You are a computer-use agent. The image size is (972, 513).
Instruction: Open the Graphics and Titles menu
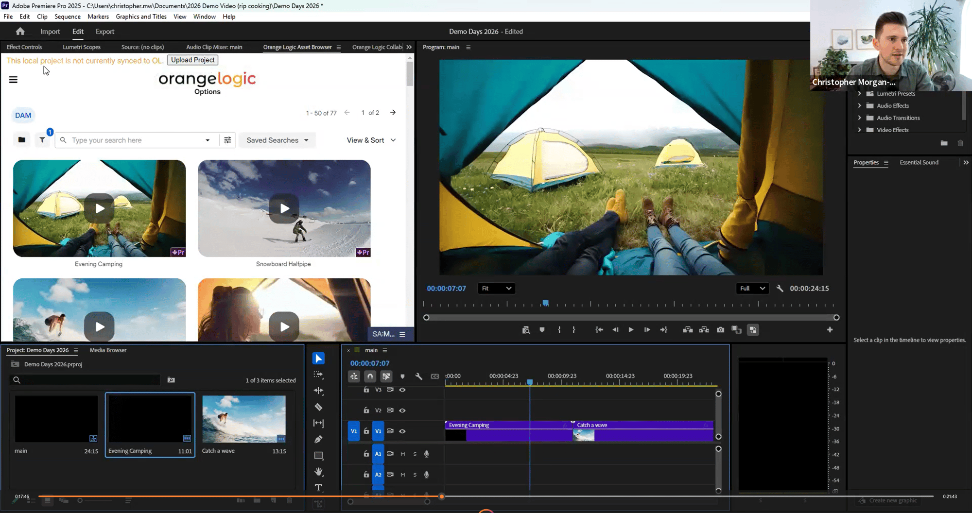click(141, 17)
